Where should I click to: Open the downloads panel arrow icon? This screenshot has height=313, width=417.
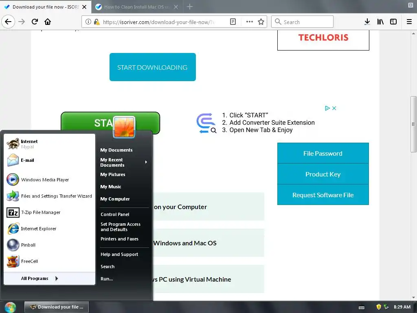click(367, 22)
